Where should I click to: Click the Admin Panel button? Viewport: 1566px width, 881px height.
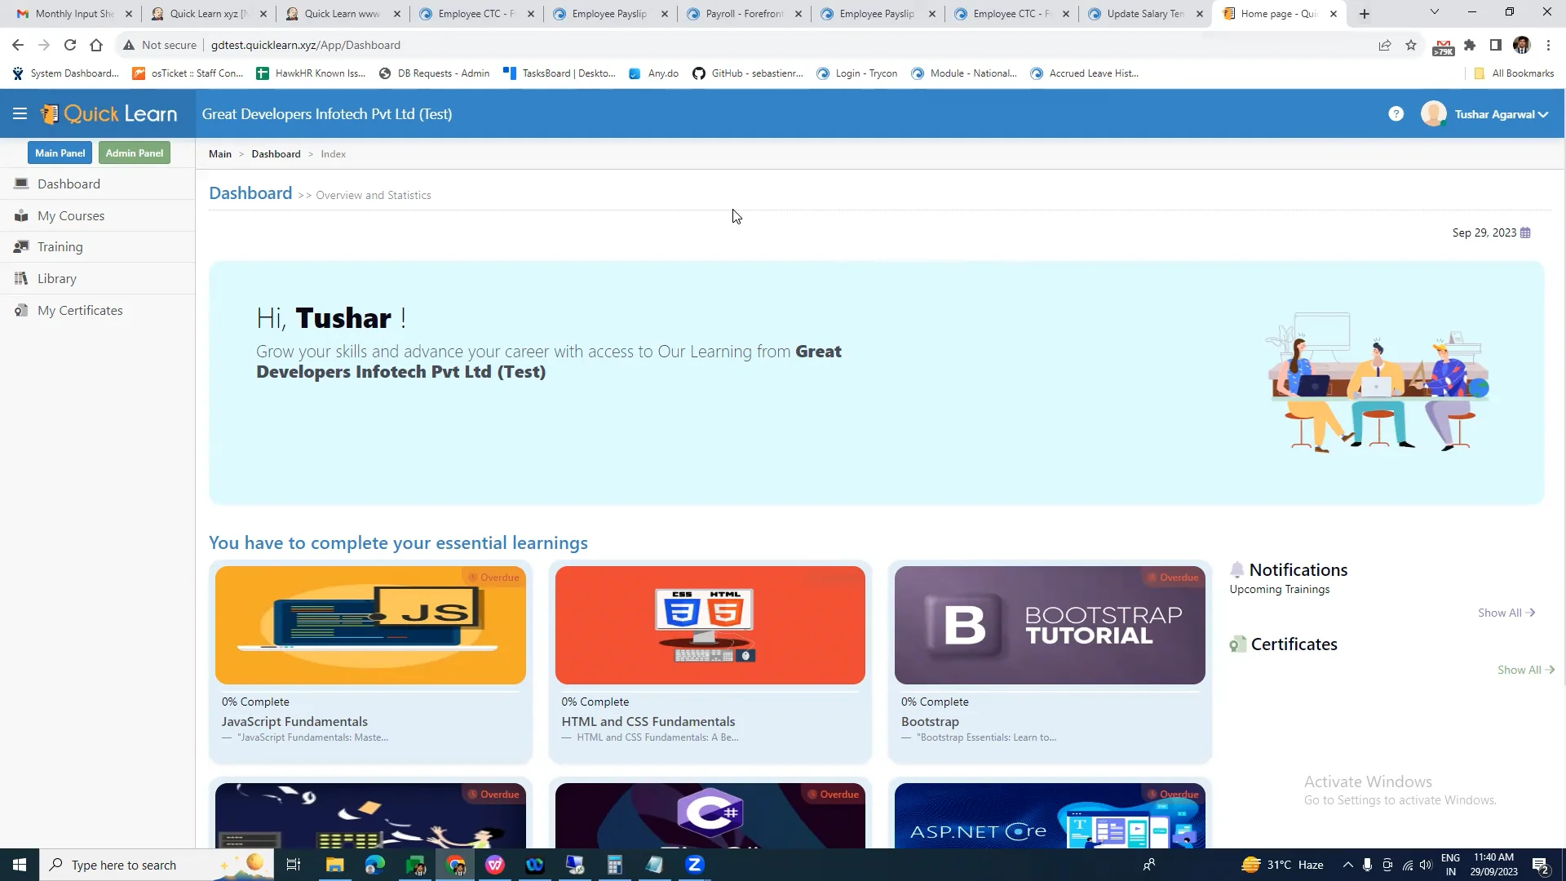[x=134, y=153]
